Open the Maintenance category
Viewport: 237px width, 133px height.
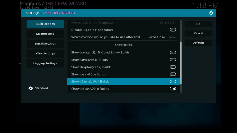coord(45,34)
